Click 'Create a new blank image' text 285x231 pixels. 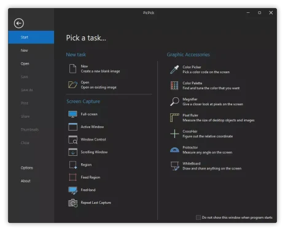(x=100, y=71)
